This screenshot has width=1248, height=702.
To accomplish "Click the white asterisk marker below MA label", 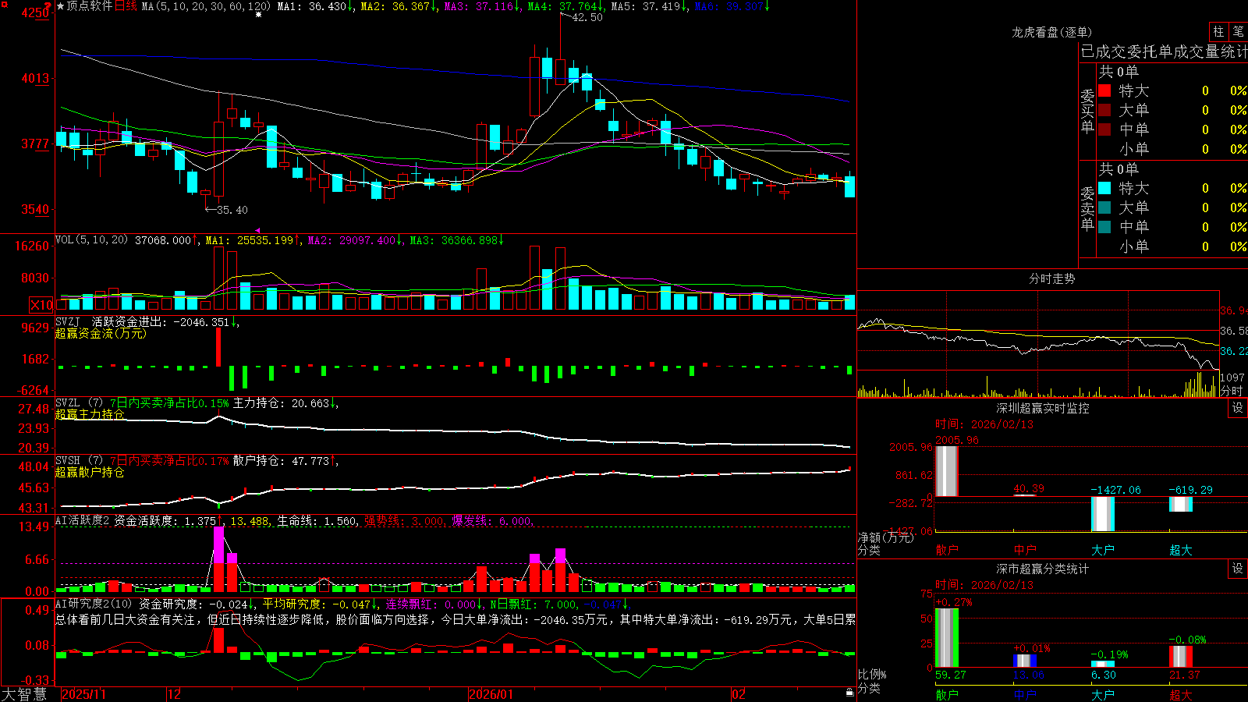I will (x=259, y=15).
